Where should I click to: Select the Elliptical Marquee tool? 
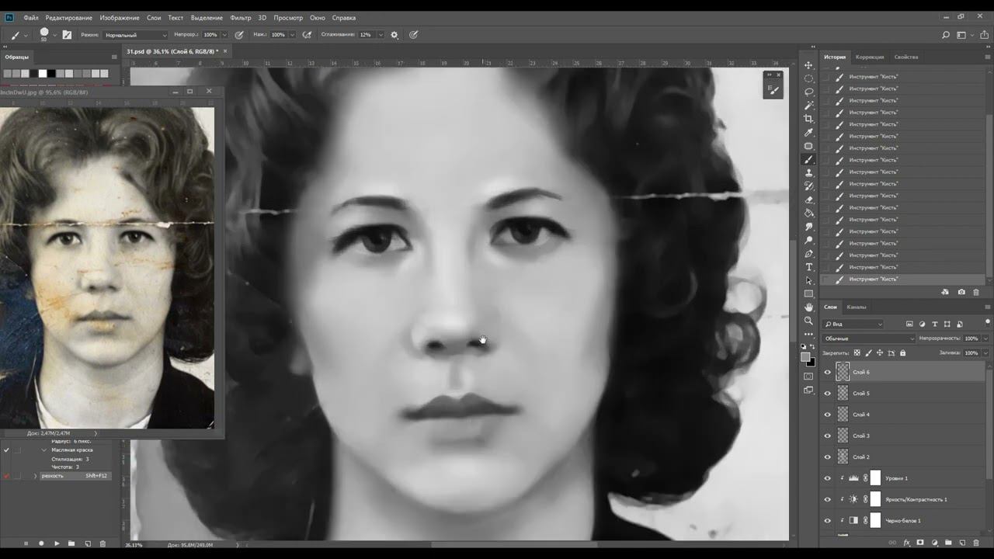(x=808, y=78)
